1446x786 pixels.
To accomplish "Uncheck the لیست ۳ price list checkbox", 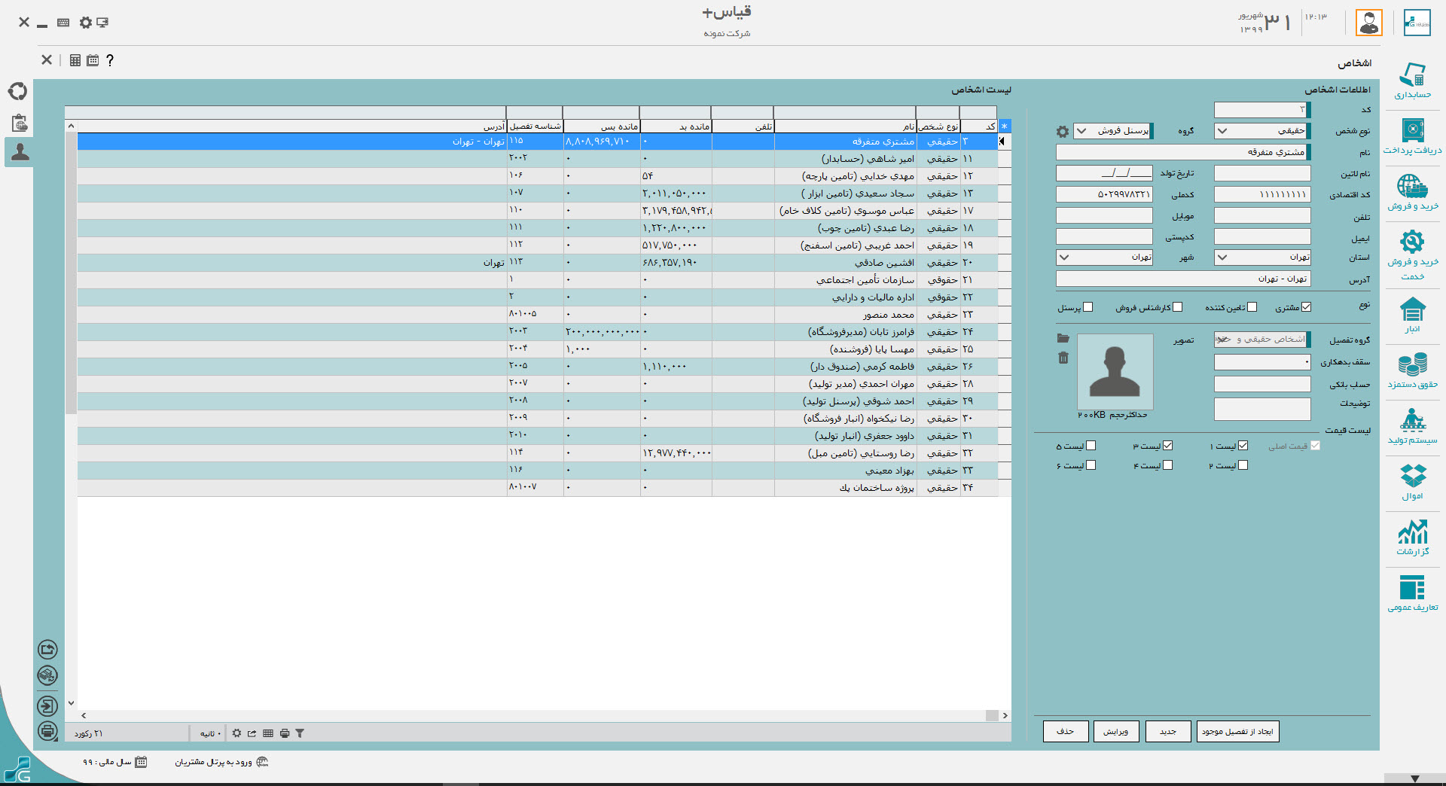I will [1168, 446].
